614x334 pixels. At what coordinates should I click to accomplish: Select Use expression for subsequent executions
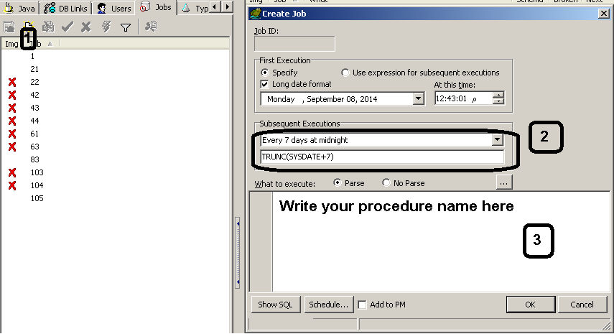click(x=346, y=73)
